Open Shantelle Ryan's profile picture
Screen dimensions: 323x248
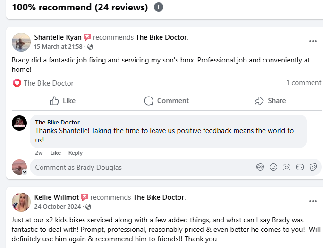point(21,42)
